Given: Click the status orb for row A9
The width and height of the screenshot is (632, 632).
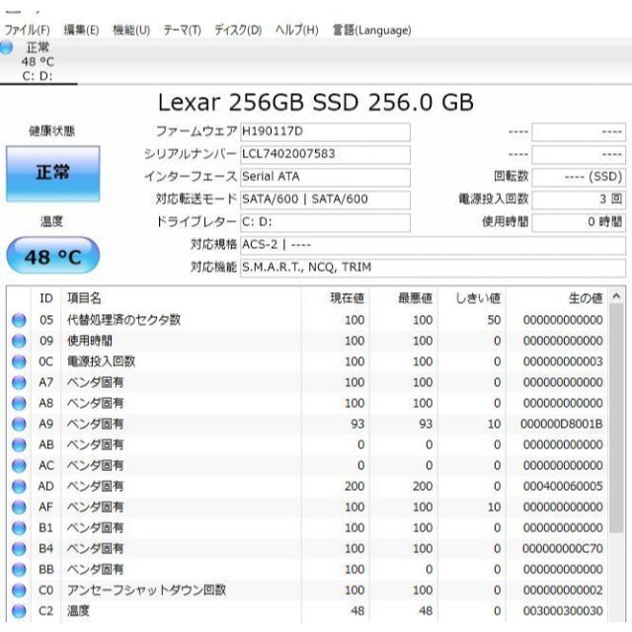Looking at the screenshot, I should [x=19, y=424].
